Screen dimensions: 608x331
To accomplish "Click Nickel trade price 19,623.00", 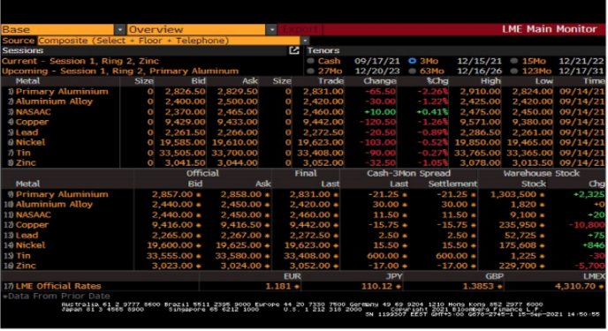I will click(320, 142).
